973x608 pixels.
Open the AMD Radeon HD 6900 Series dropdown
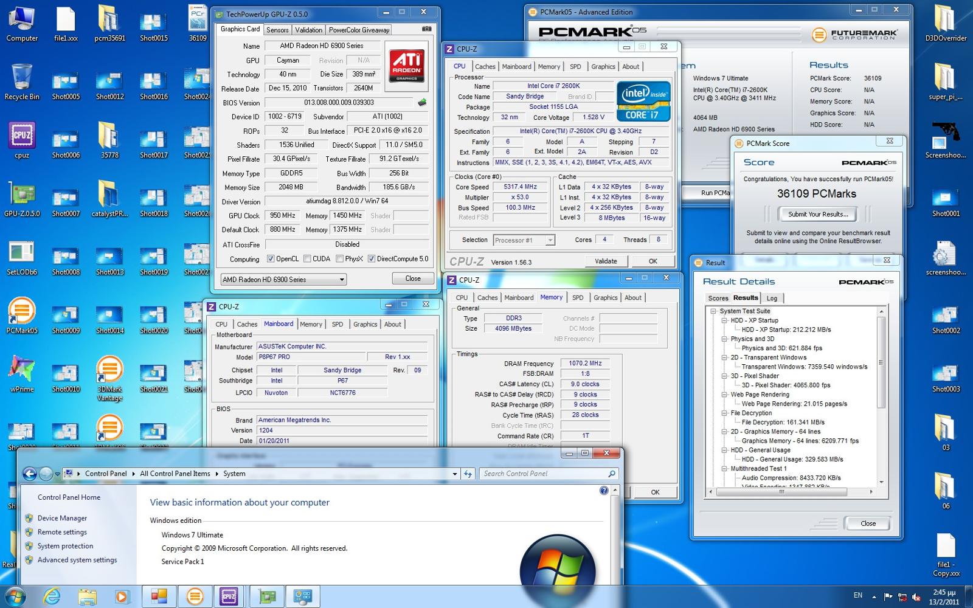(x=283, y=279)
